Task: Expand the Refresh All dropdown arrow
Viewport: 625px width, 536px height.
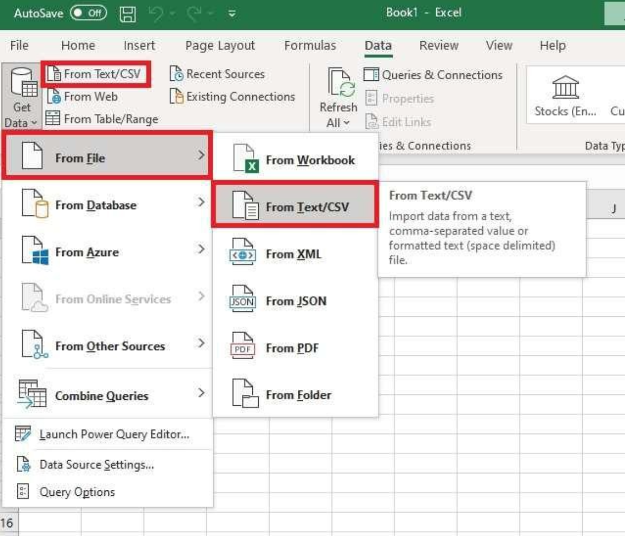Action: 346,123
